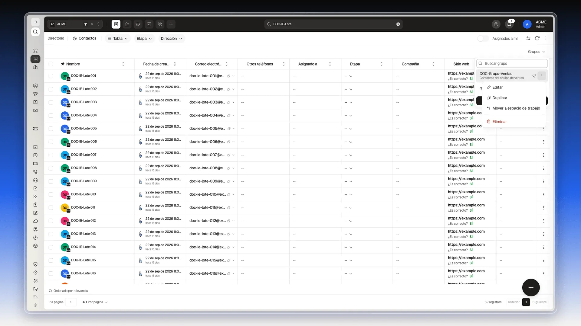Clear the DOC-IE-Lote search query
Viewport: 581px width, 326px height.
[398, 24]
